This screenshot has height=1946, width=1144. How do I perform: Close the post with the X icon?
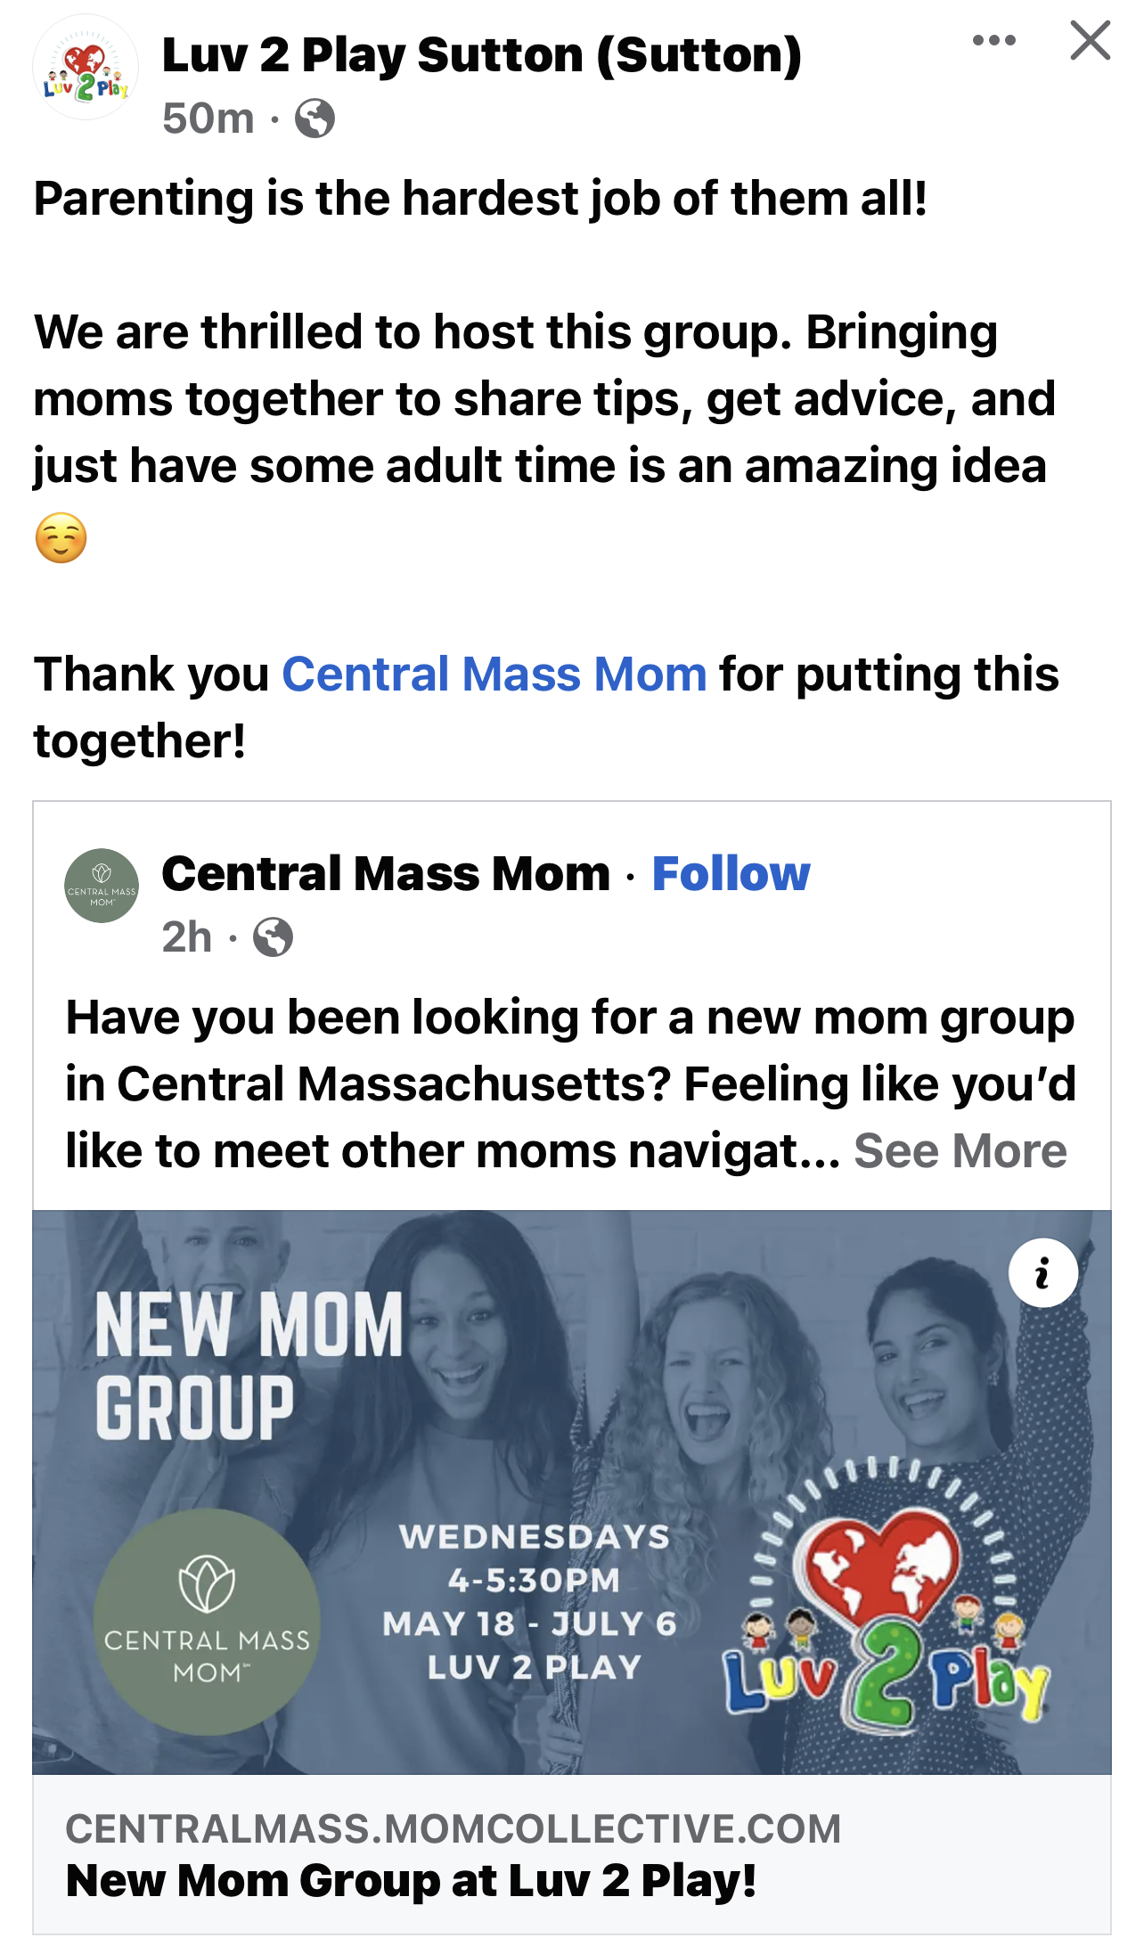[x=1090, y=41]
